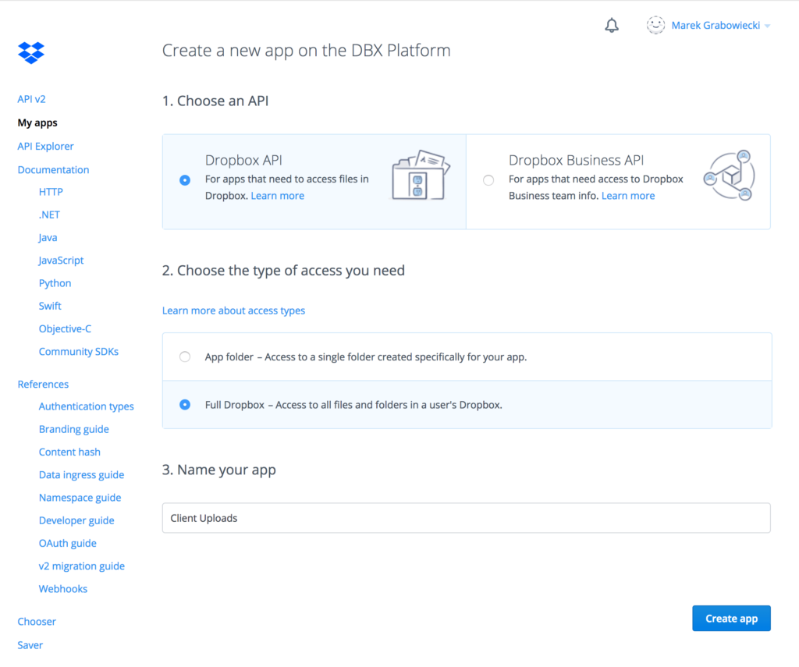Open Marek Grabowiecki account name

click(x=716, y=26)
